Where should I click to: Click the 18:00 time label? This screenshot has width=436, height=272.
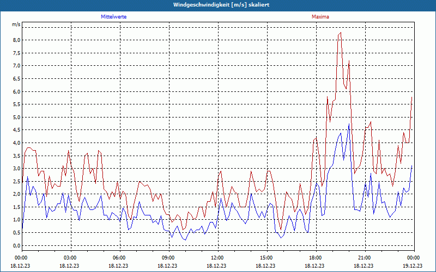point(316,258)
